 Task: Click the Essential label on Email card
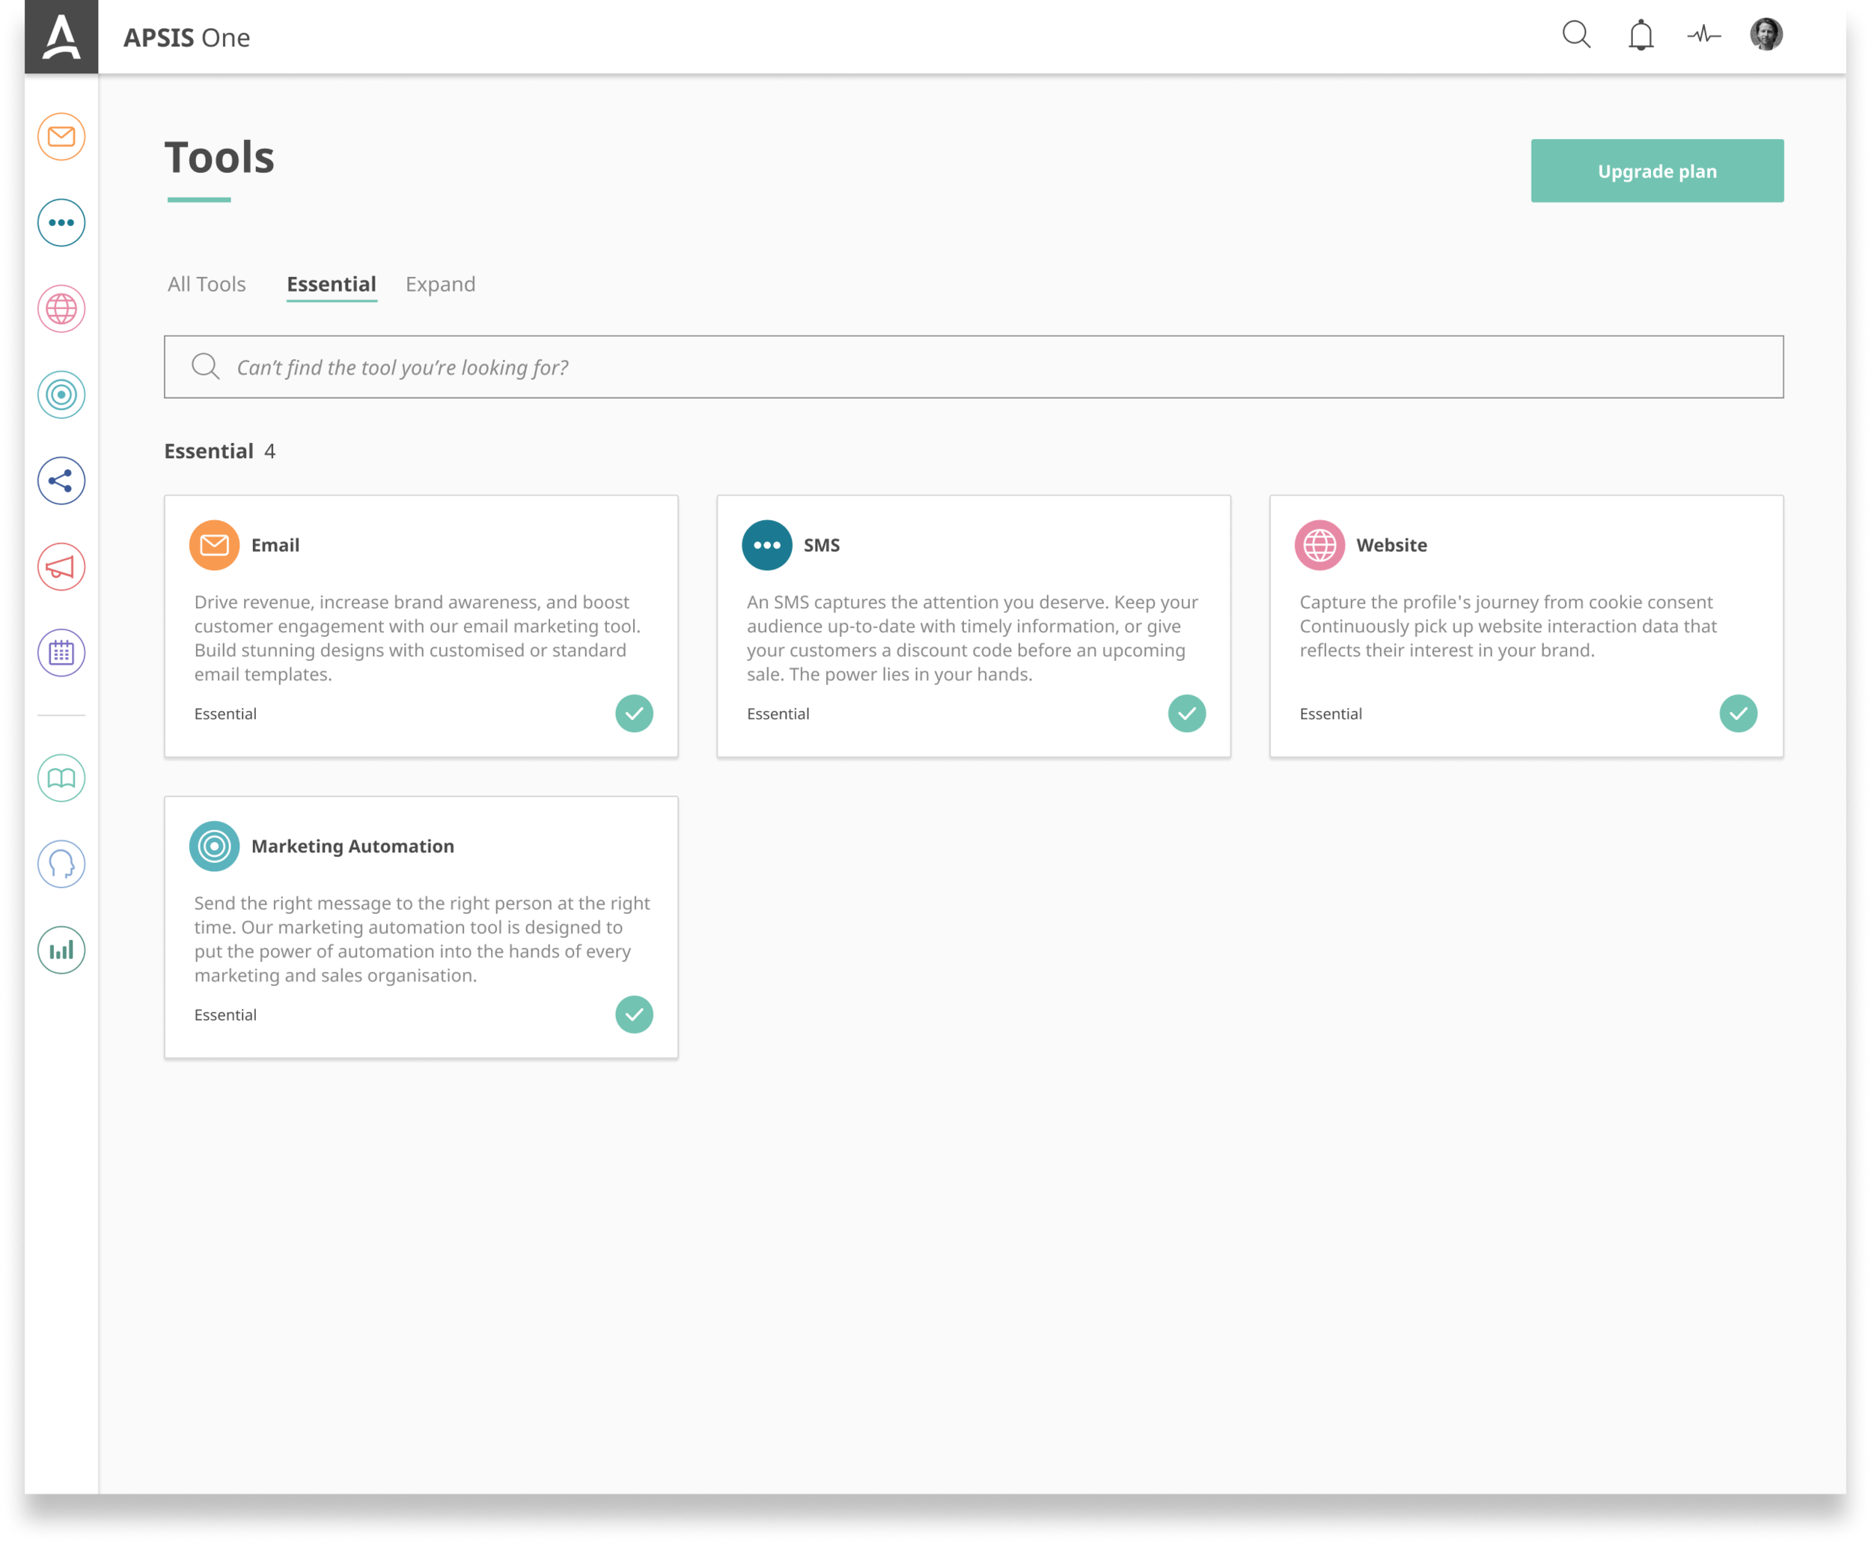pyautogui.click(x=225, y=713)
